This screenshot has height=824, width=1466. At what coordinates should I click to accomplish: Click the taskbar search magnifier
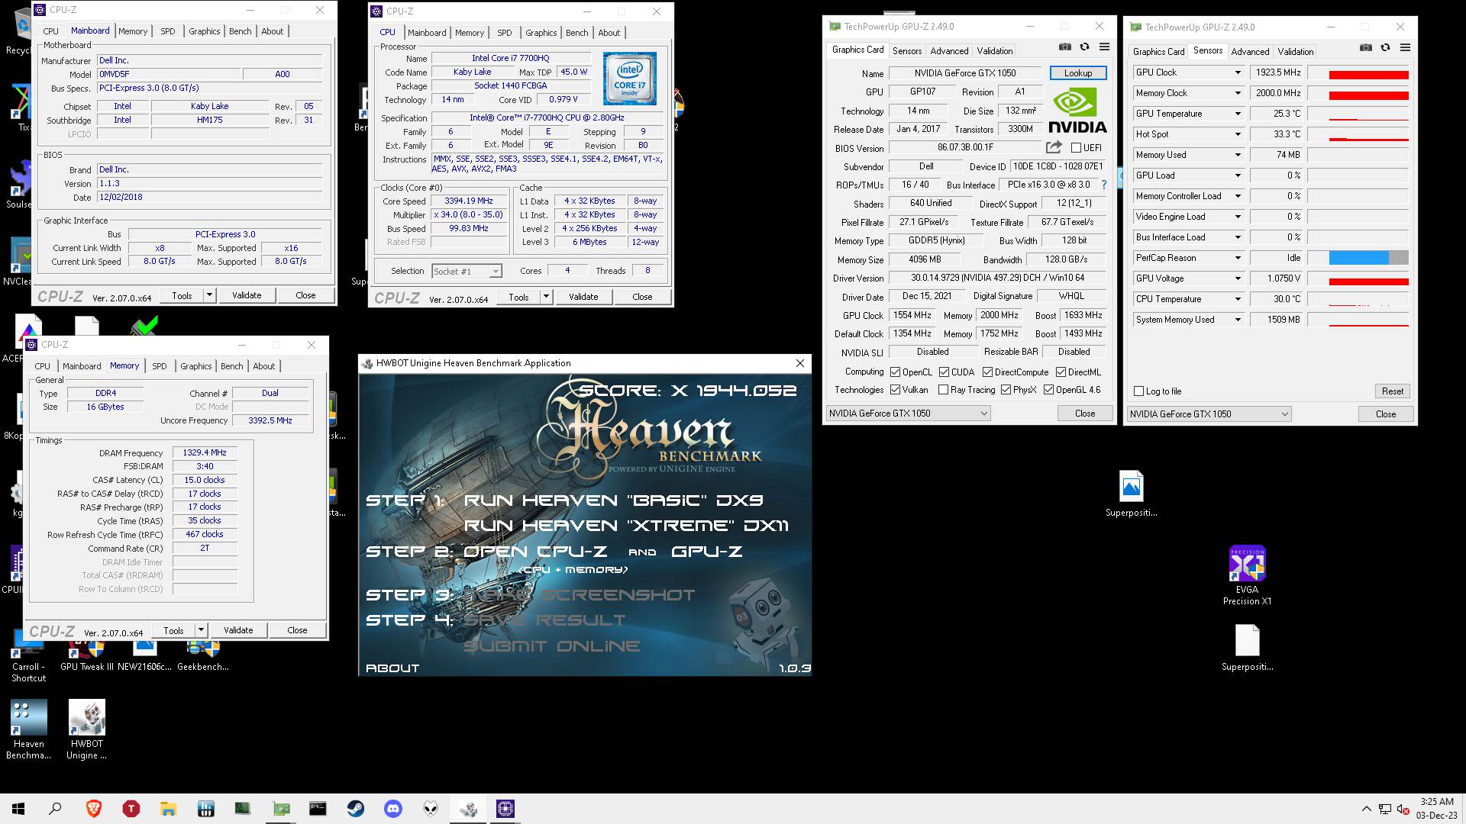[55, 809]
